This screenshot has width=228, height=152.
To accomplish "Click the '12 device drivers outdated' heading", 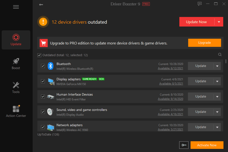I will (x=79, y=22).
